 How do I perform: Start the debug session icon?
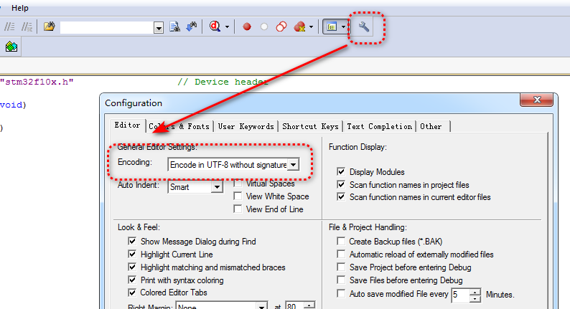215,27
